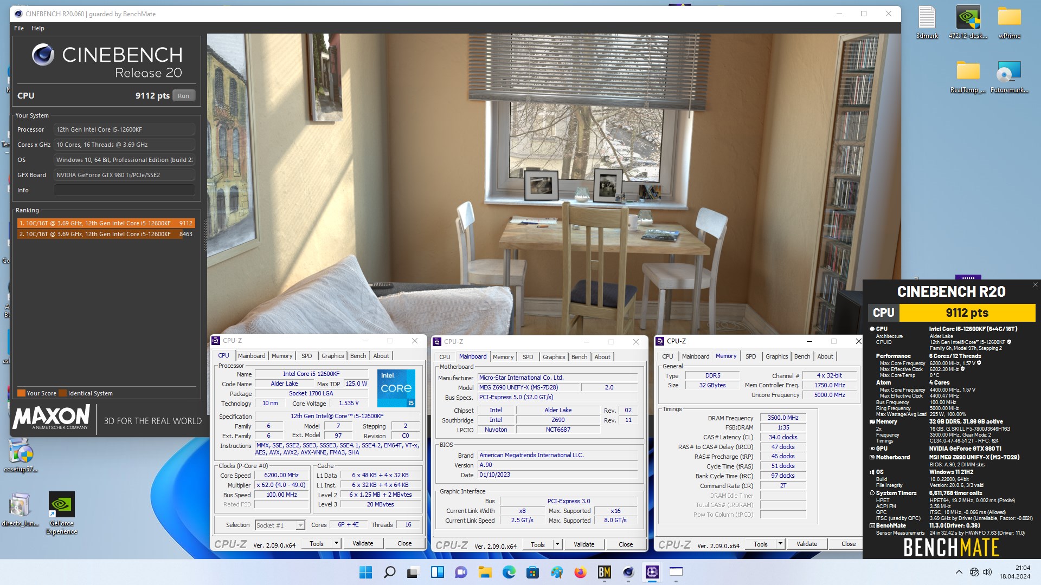This screenshot has width=1041, height=585.
Task: Open Tools dropdown arrow in CPU-Z CPU window
Action: 336,543
